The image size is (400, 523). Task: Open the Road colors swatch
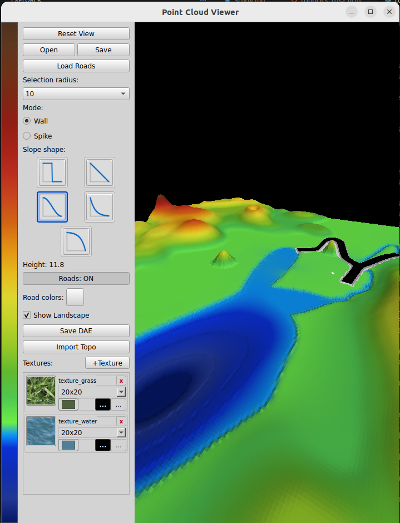click(x=75, y=297)
